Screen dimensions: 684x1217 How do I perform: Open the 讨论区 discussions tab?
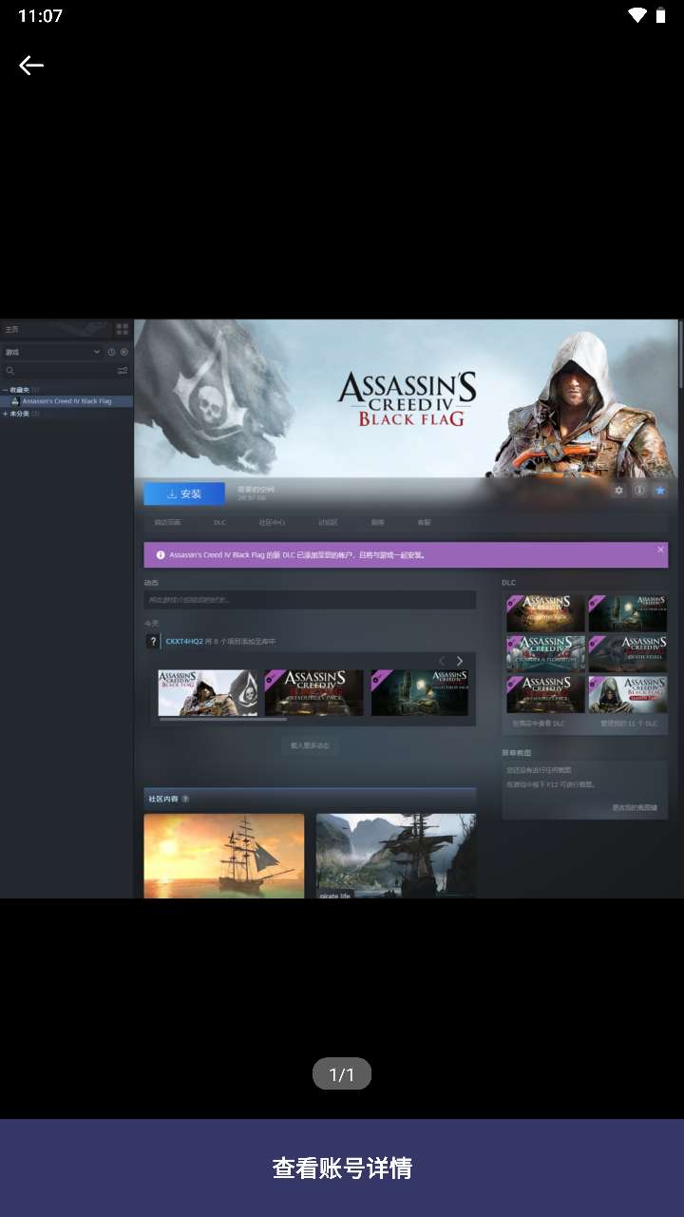(328, 523)
